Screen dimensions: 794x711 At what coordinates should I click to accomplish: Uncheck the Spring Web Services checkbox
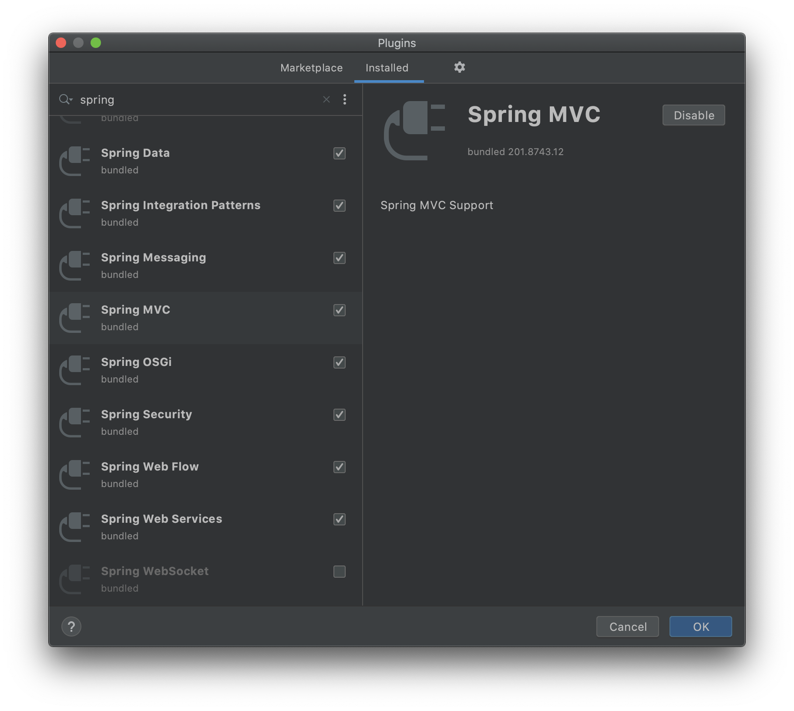coord(340,519)
